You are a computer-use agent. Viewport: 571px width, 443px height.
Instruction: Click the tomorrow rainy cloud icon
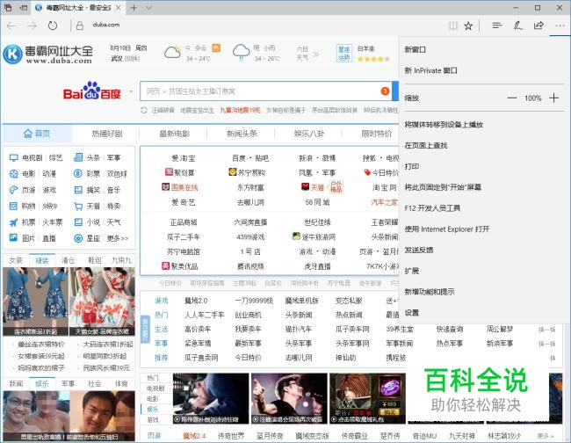pyautogui.click(x=241, y=52)
